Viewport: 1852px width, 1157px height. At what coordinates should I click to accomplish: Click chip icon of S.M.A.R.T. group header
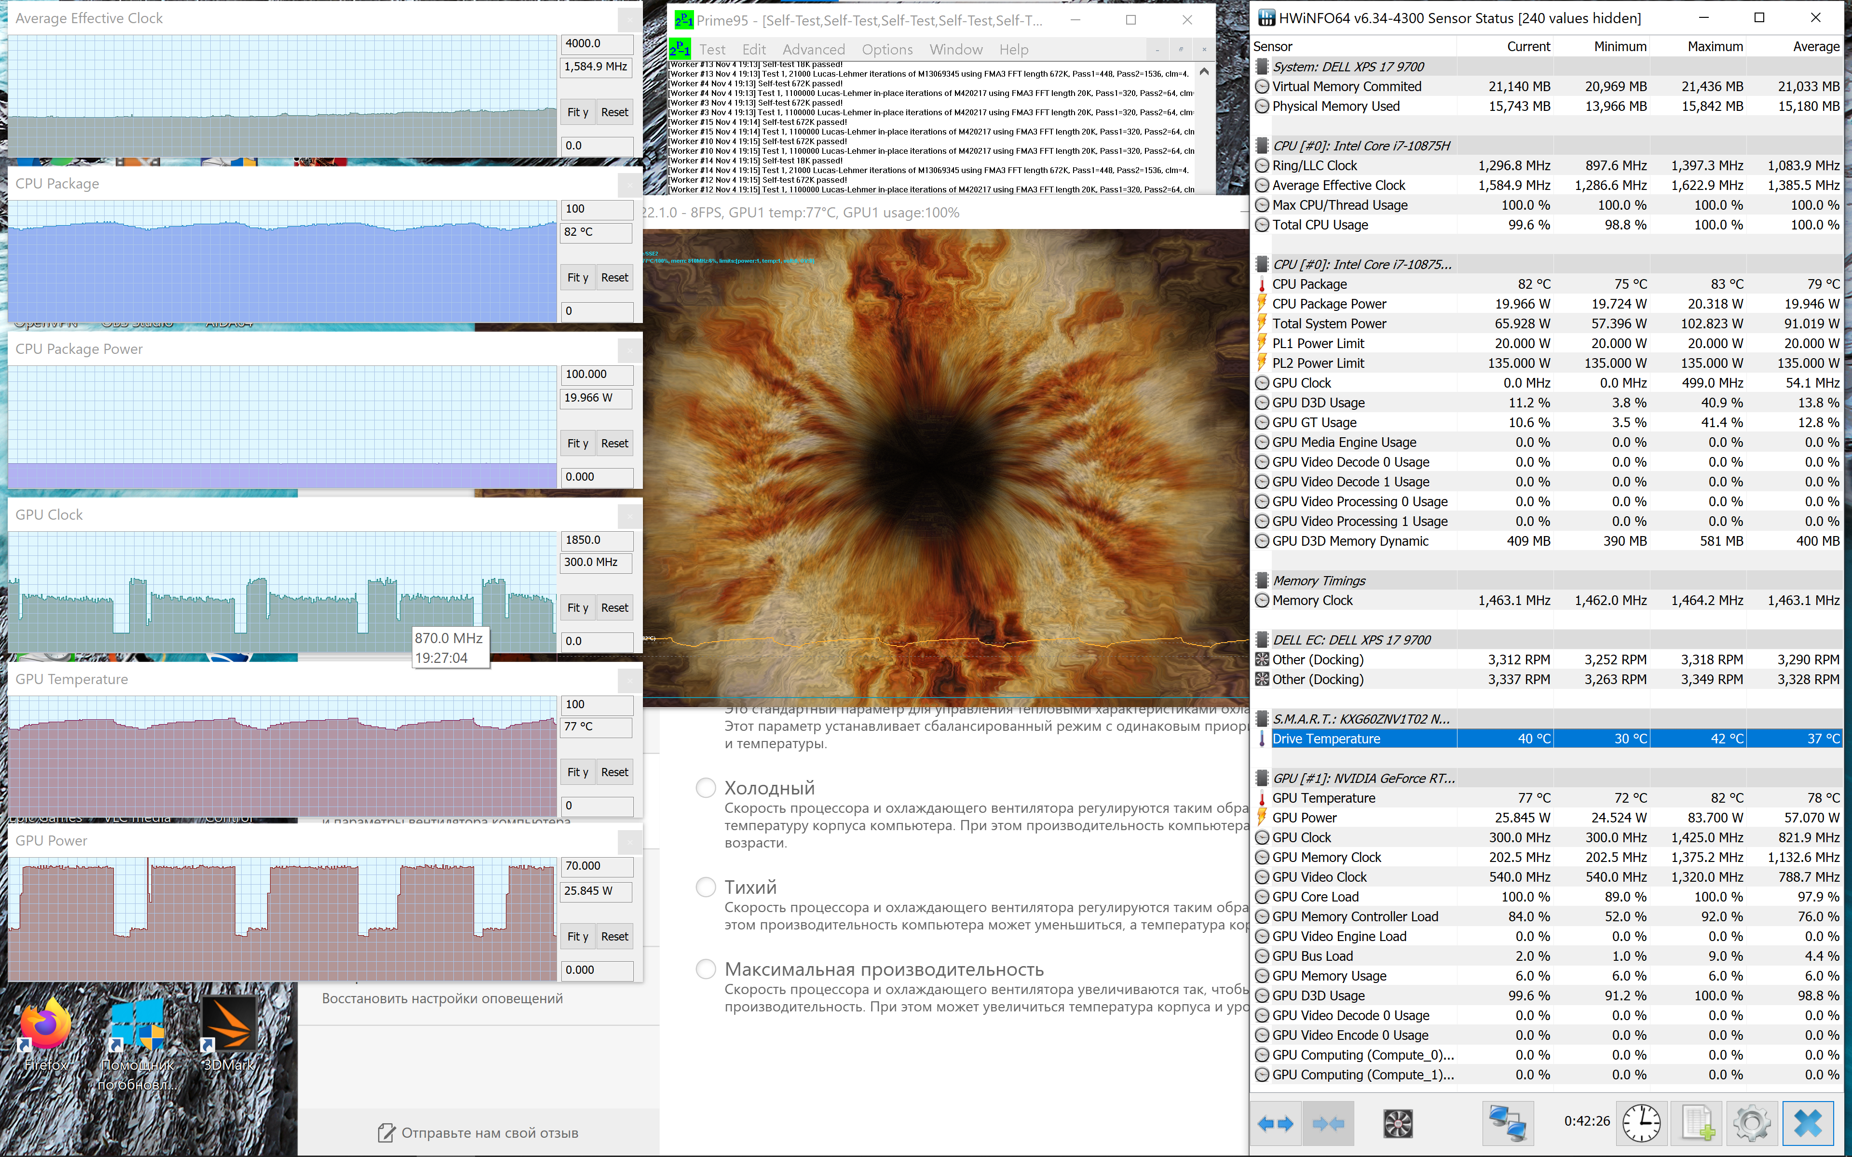[x=1262, y=719]
